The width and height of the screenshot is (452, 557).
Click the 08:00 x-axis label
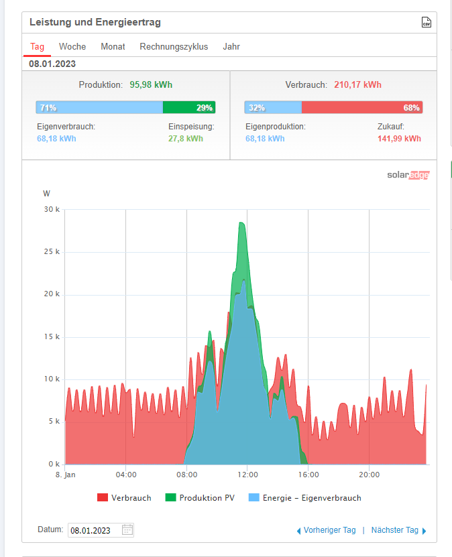[x=187, y=475]
